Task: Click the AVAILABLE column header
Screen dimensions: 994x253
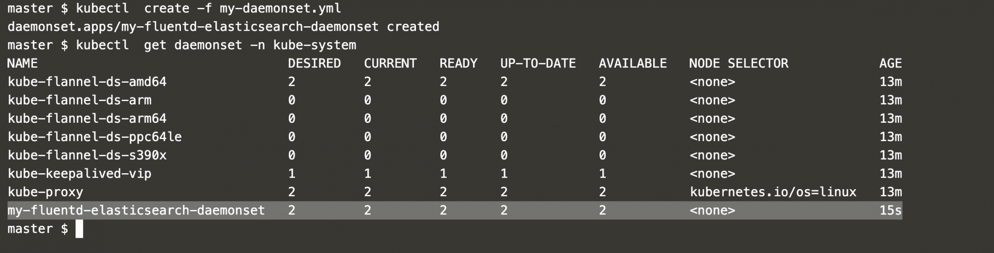Action: (x=633, y=63)
